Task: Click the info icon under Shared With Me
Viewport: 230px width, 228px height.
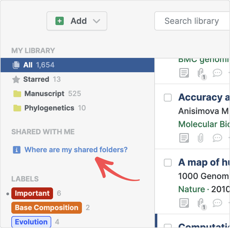Action: coord(16,150)
